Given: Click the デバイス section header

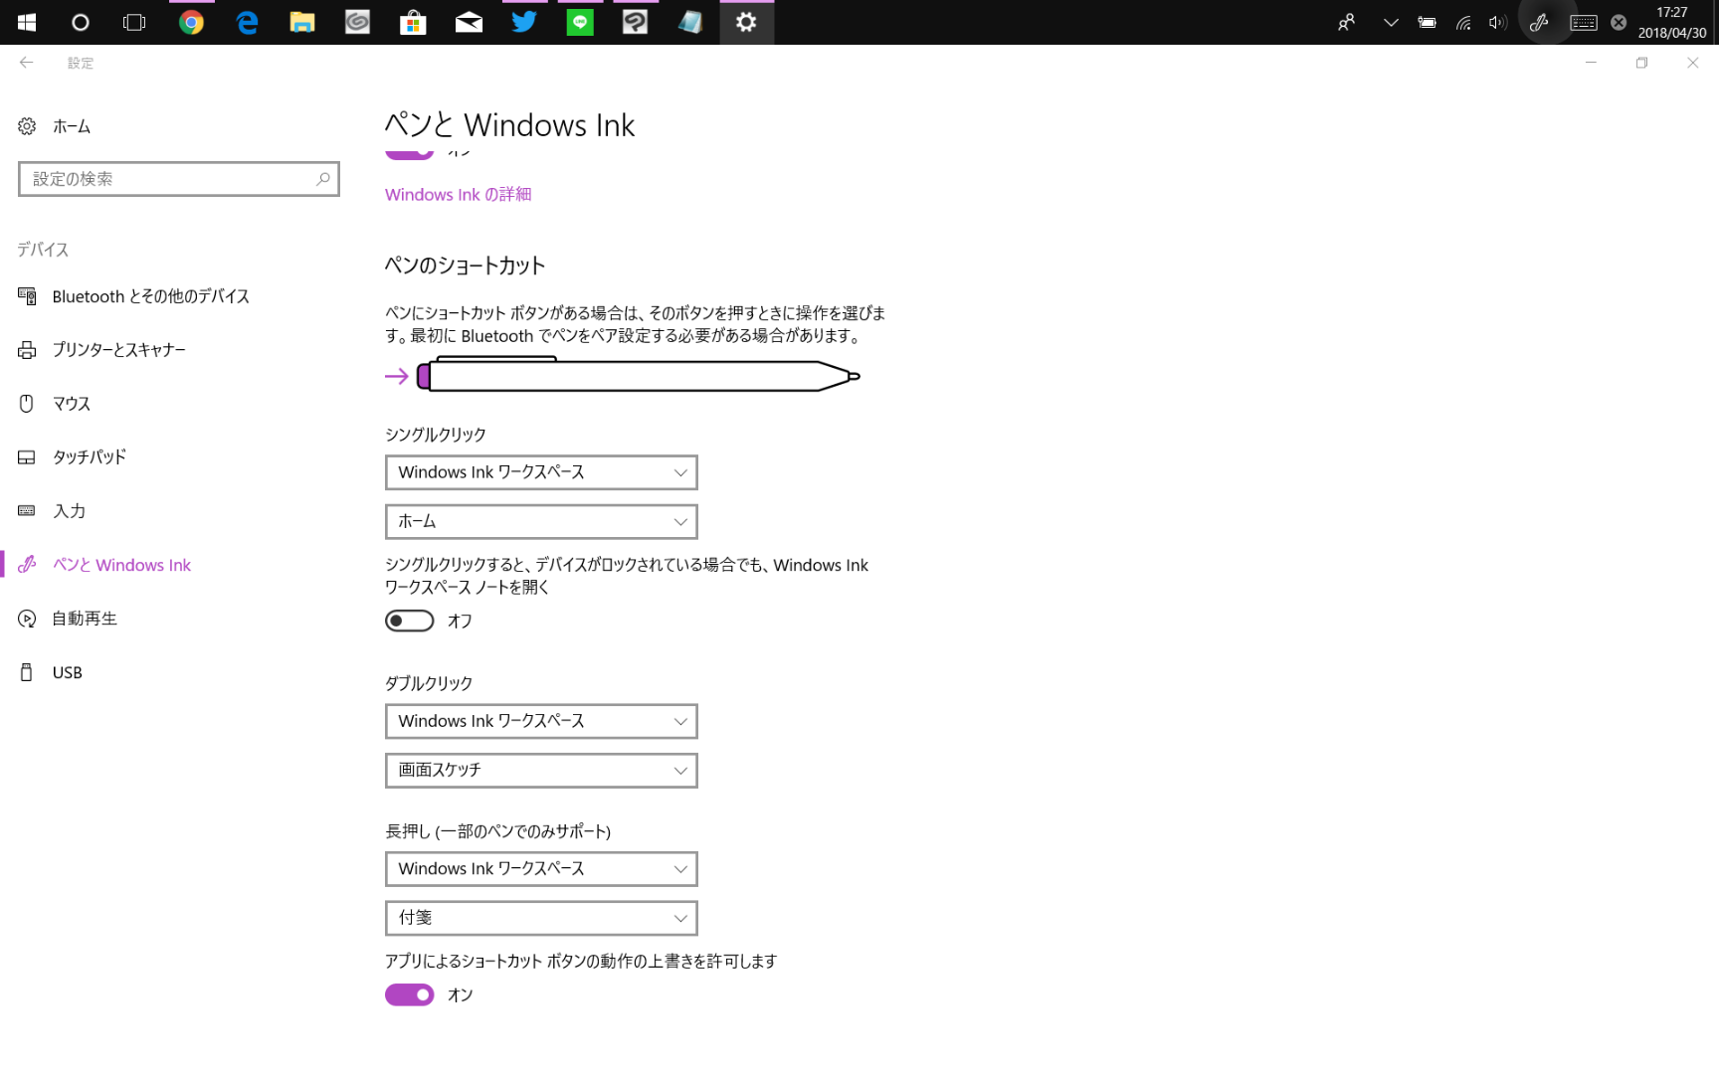Looking at the screenshot, I should tap(43, 250).
